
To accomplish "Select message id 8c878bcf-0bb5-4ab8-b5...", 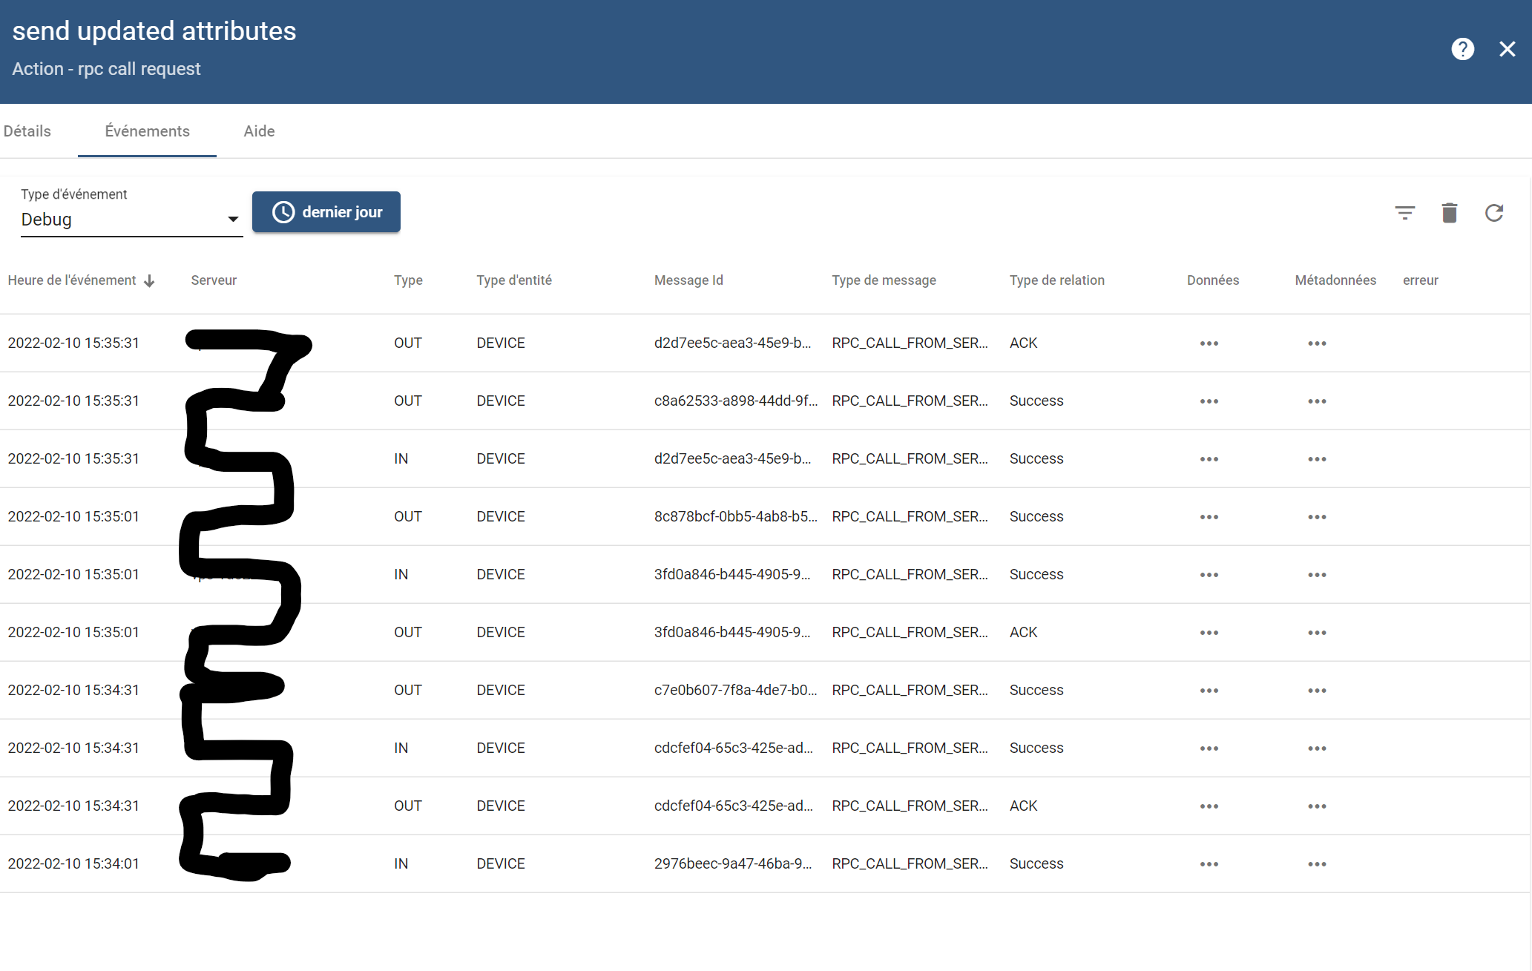I will (x=735, y=517).
